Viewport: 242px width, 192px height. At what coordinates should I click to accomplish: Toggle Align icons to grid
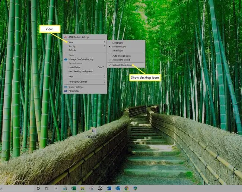click(x=126, y=60)
